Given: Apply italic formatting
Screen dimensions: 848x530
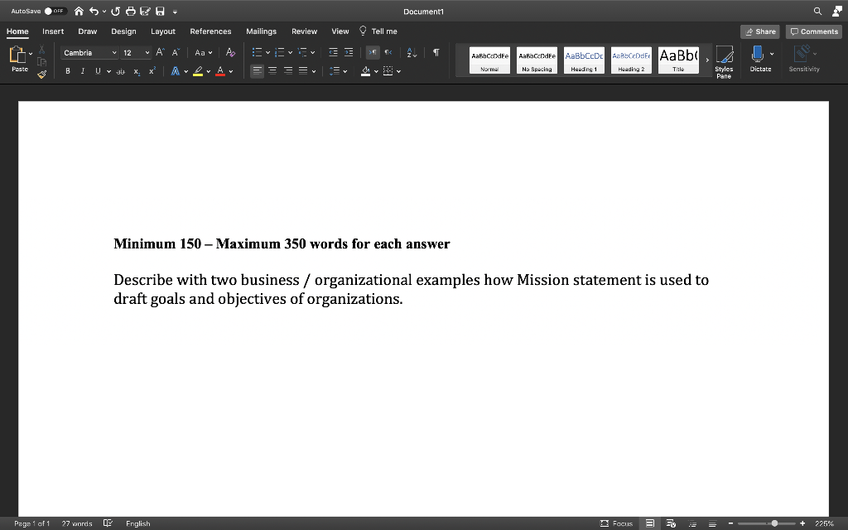Looking at the screenshot, I should [x=83, y=71].
